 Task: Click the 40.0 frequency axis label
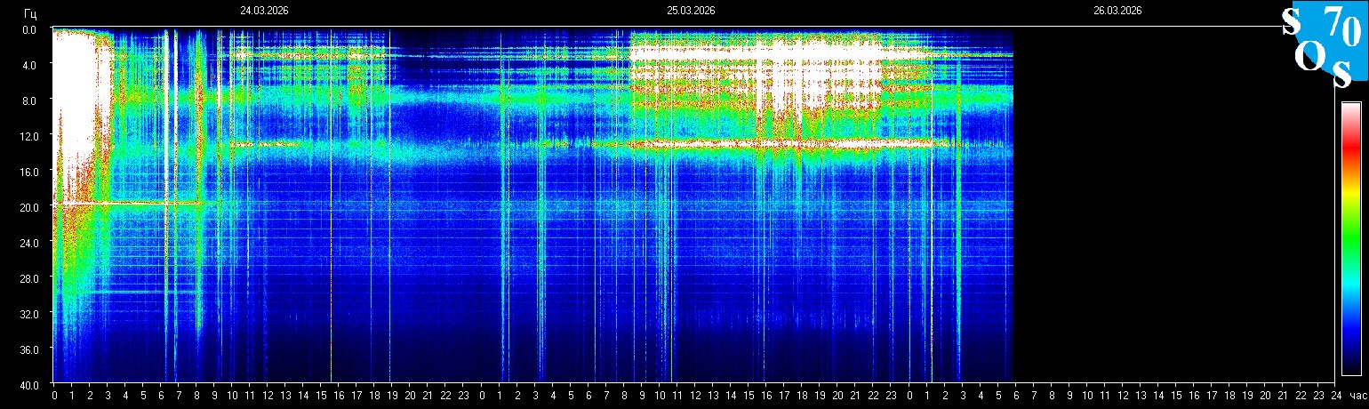point(28,385)
